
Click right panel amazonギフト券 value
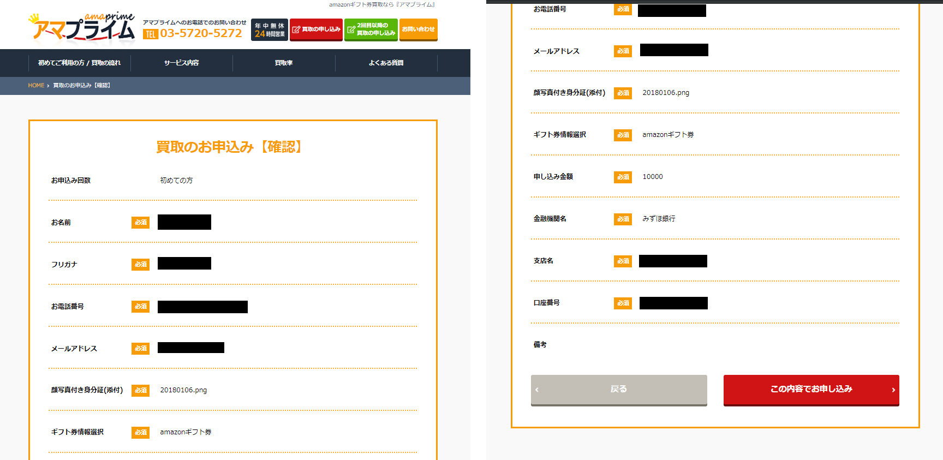pos(668,135)
